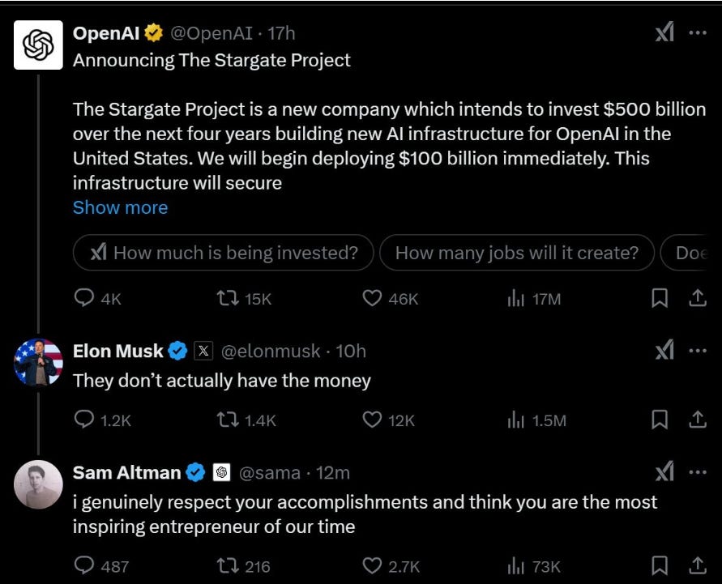Share the OpenAI post via upload icon
This screenshot has width=722, height=584.
(x=697, y=298)
